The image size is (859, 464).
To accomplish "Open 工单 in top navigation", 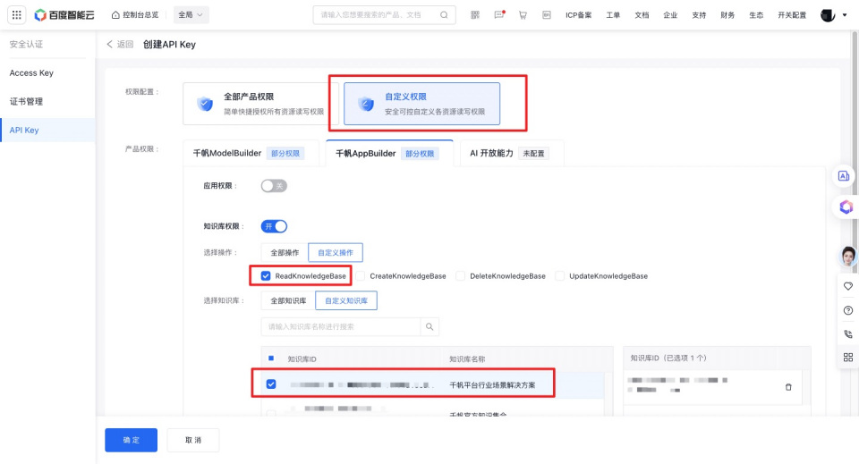I will click(x=613, y=15).
